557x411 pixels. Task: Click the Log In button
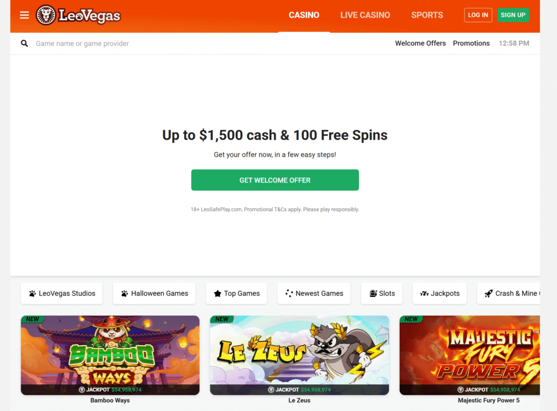(478, 15)
